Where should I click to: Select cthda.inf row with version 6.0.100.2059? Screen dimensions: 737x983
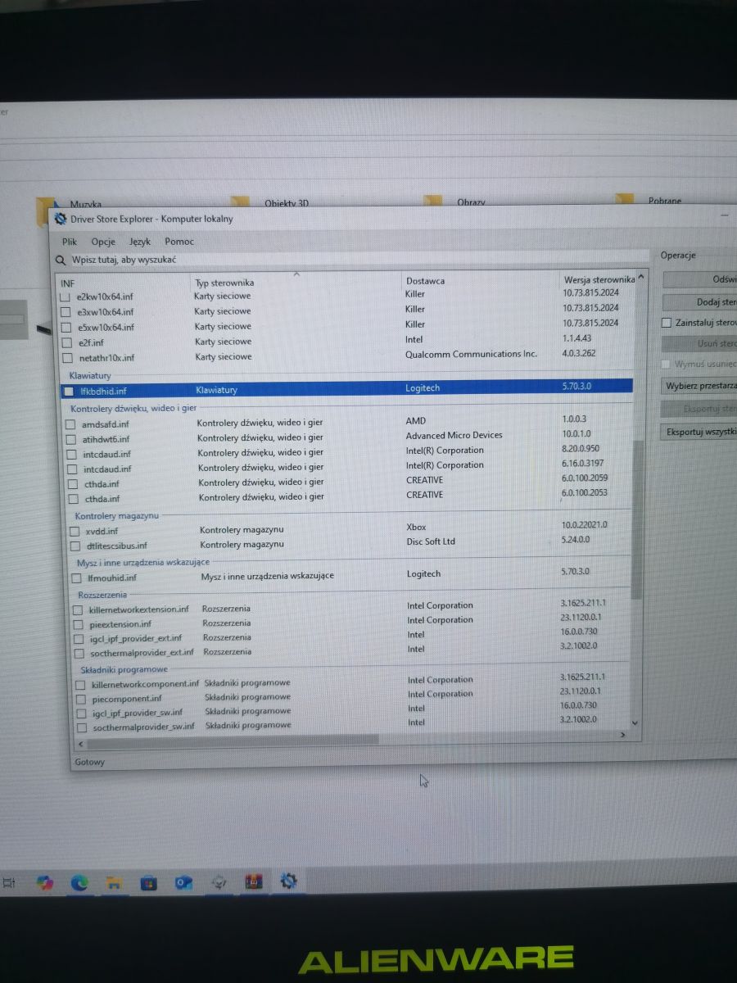pyautogui.click(x=350, y=482)
